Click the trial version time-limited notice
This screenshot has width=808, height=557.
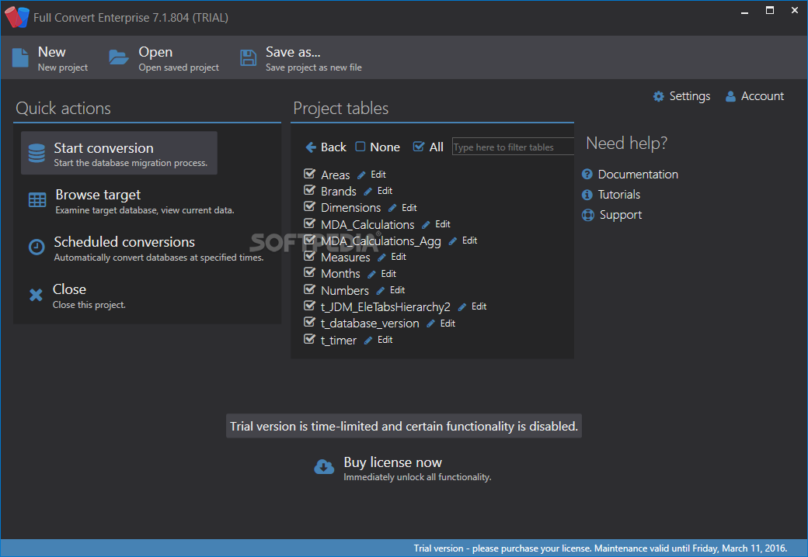coord(404,427)
